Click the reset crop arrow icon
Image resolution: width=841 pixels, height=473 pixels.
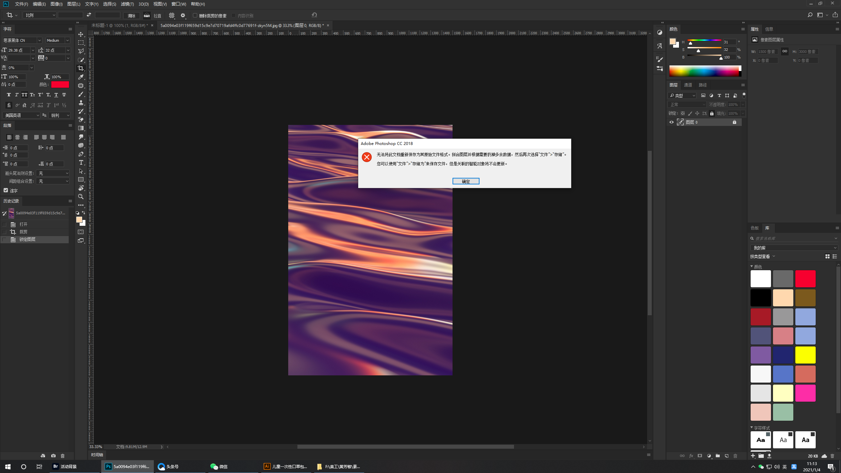click(x=314, y=15)
